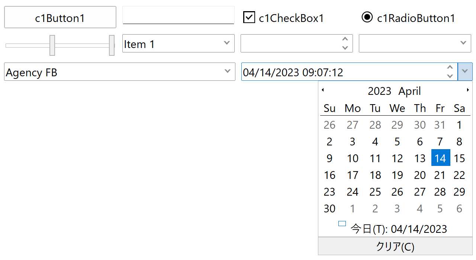The height and width of the screenshot is (260, 476).
Task: Select March 26 in the calendar
Action: [329, 125]
